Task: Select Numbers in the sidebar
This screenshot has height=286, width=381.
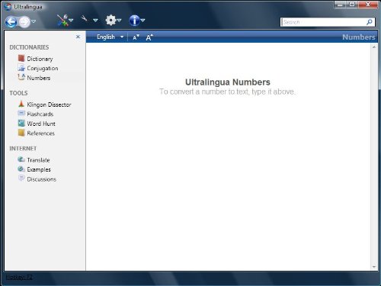Action: 39,78
